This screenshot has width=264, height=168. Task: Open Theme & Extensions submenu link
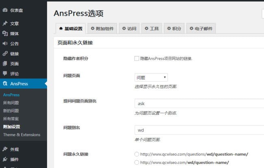22,135
